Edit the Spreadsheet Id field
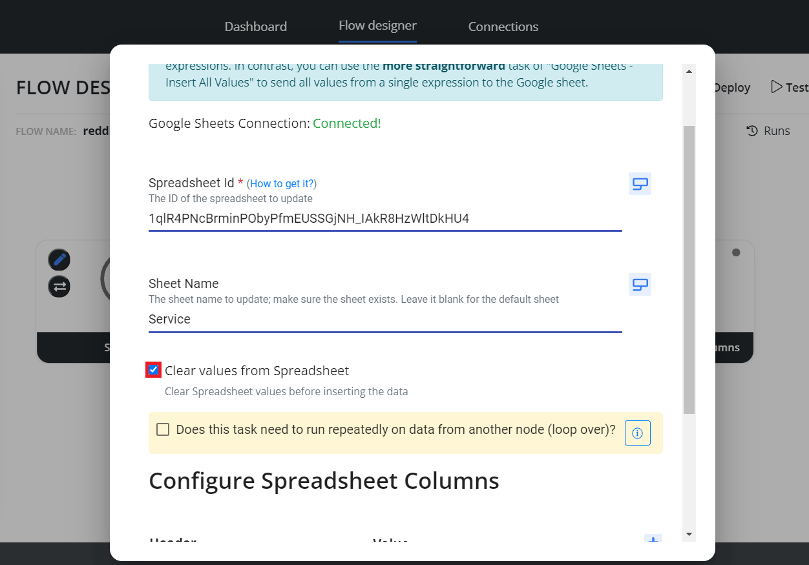Image resolution: width=809 pixels, height=565 pixels. point(385,219)
